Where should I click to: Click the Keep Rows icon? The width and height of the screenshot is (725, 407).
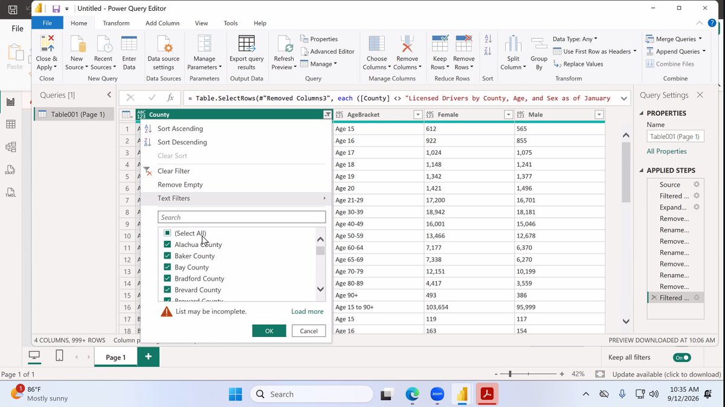coord(440,43)
